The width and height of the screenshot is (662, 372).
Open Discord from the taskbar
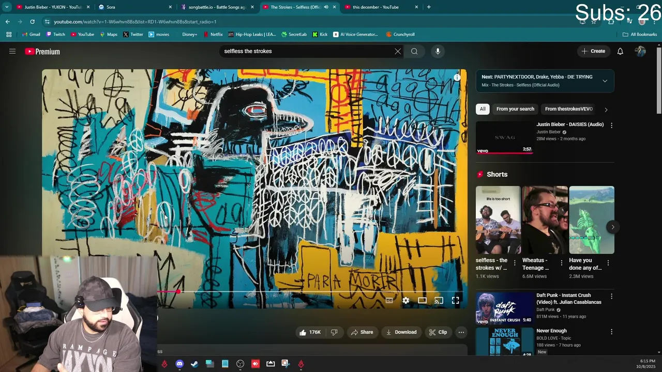(179, 364)
